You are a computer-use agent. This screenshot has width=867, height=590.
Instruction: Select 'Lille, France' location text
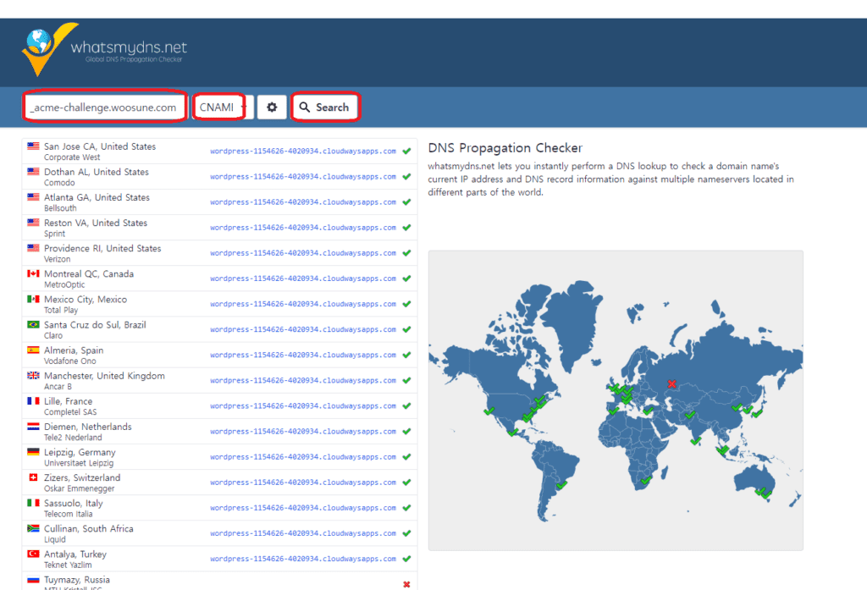click(x=68, y=401)
